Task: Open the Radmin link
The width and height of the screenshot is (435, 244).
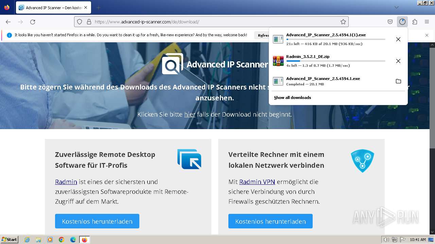Action: click(66, 182)
